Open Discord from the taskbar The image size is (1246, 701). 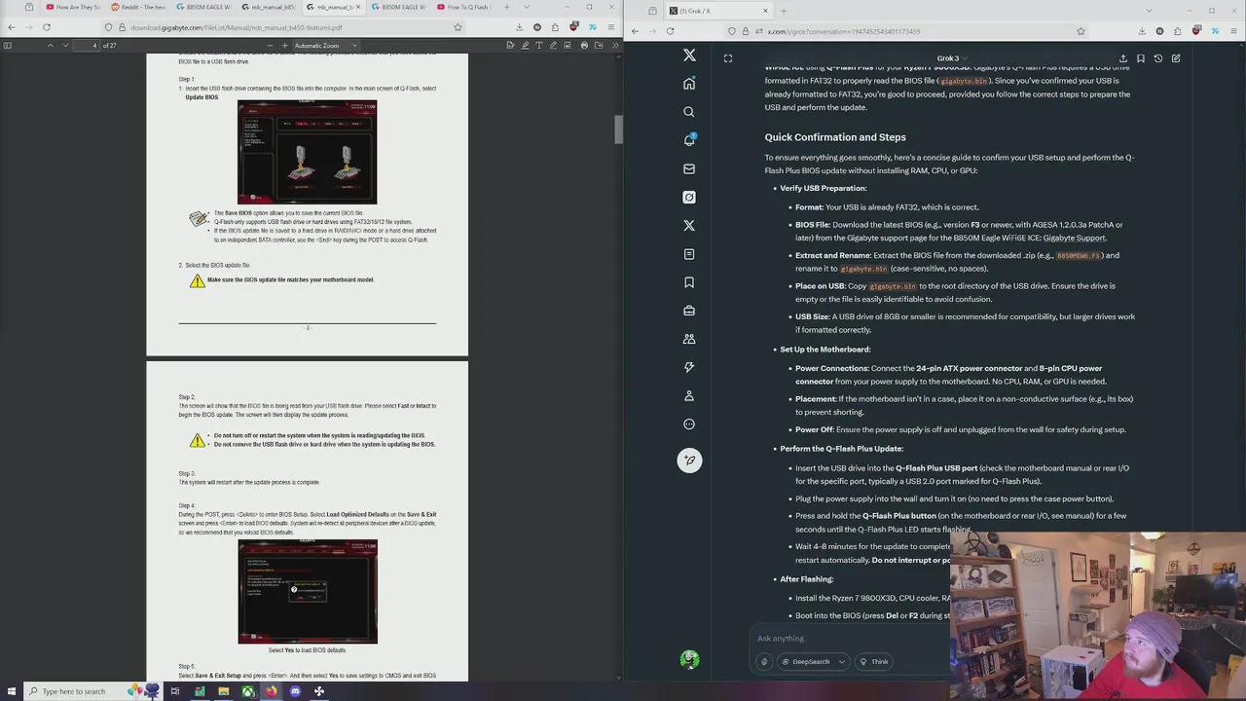point(295,691)
